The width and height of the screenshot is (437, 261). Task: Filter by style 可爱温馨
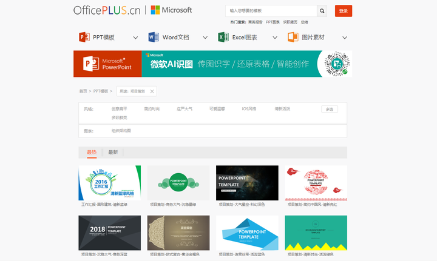217,109
